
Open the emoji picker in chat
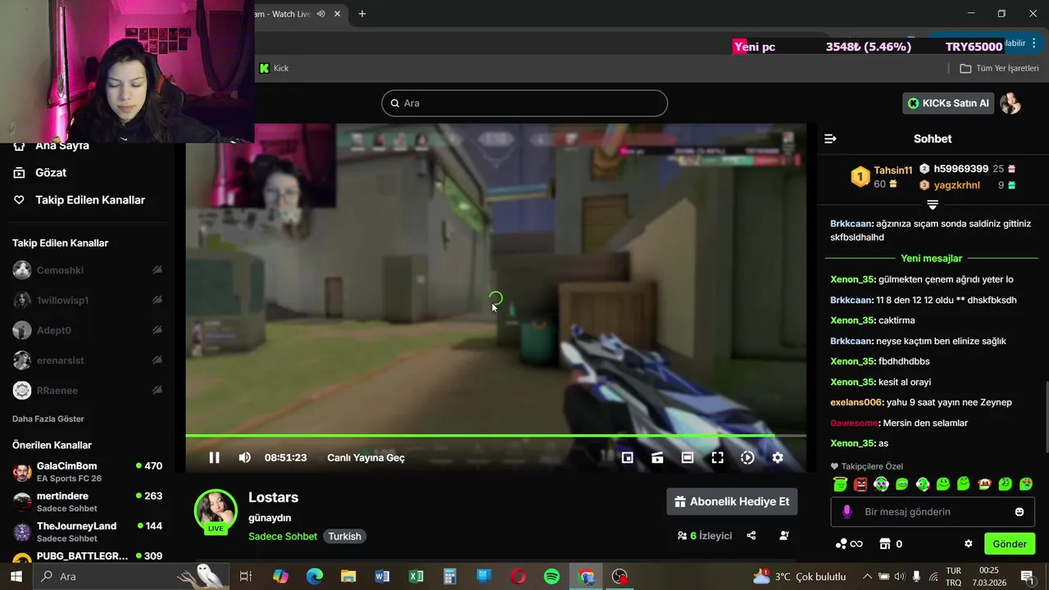point(1019,511)
